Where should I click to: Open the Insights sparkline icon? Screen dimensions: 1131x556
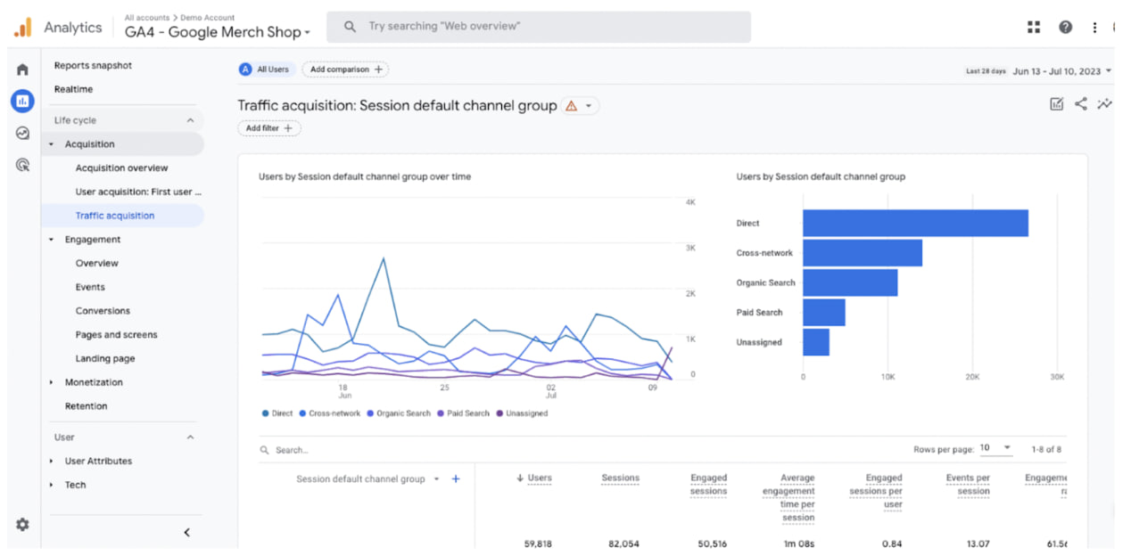tap(1104, 104)
